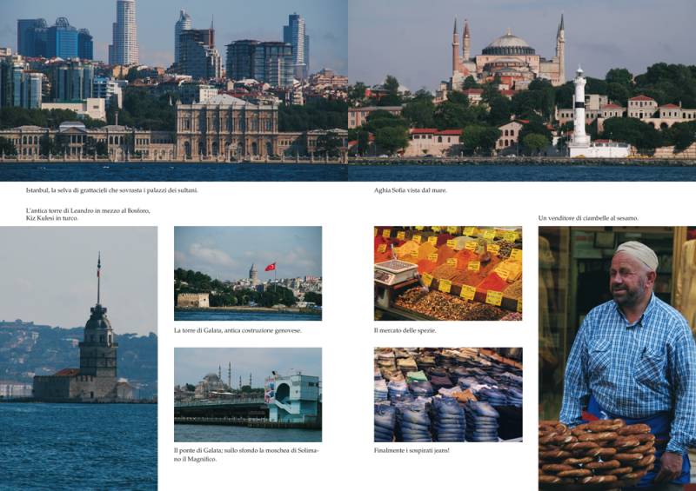Select the 'La torre di Galata' caption

(x=238, y=330)
